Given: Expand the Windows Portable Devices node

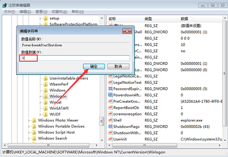Looking at the screenshot, I should point(29,126).
